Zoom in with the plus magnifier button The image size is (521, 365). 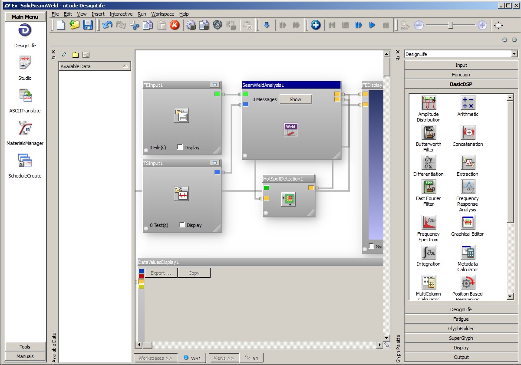482,25
